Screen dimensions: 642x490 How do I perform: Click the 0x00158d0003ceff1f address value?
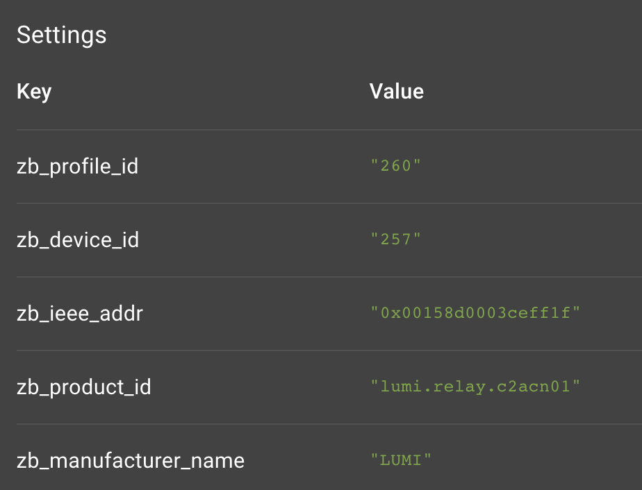point(475,314)
